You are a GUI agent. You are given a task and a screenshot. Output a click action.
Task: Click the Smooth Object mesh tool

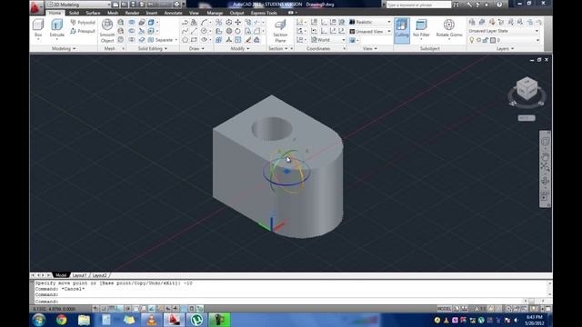pyautogui.click(x=107, y=31)
